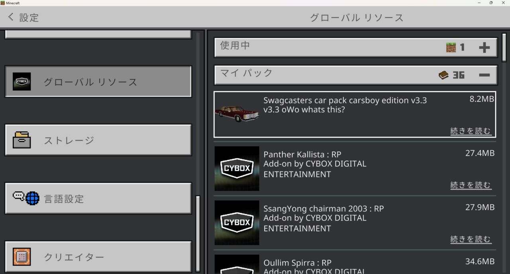Expand the 使用中 section with the plus button

pos(485,47)
